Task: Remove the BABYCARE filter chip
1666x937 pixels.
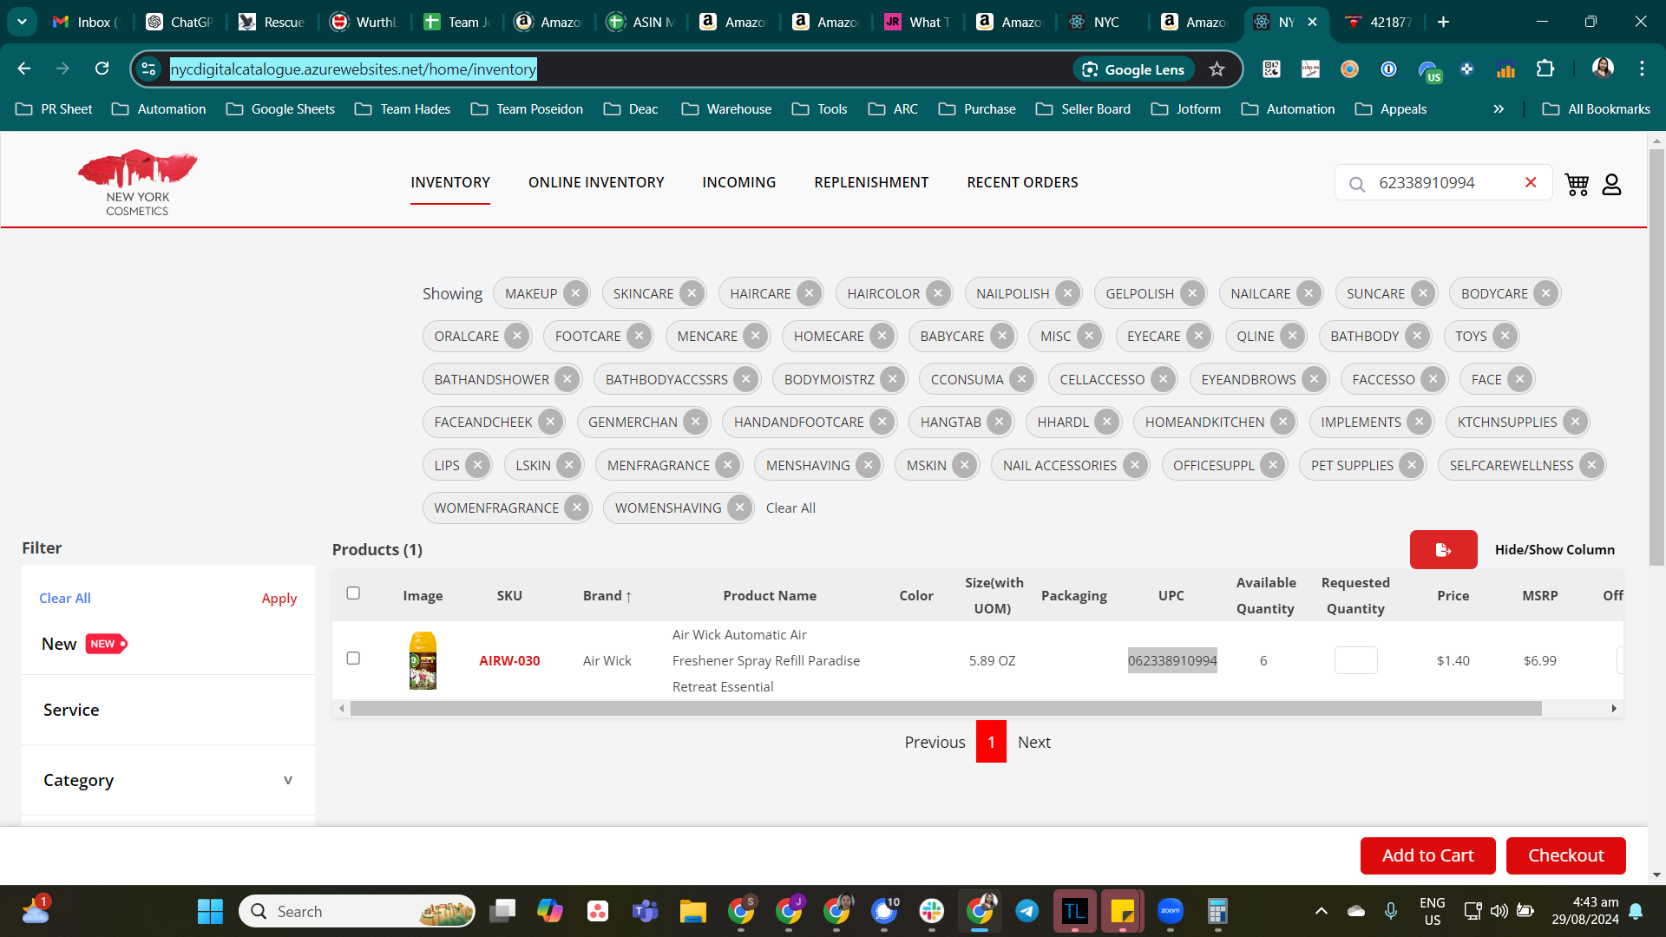Action: (1002, 336)
